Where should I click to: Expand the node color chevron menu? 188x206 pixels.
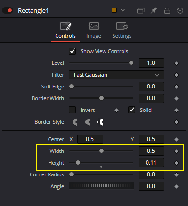click(x=123, y=10)
